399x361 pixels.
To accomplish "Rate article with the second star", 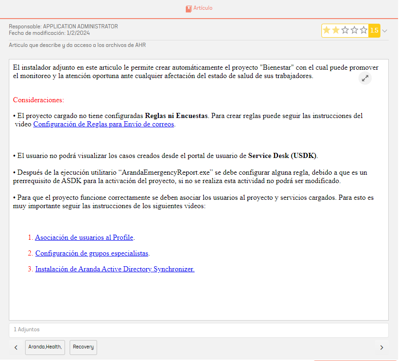I will point(336,30).
